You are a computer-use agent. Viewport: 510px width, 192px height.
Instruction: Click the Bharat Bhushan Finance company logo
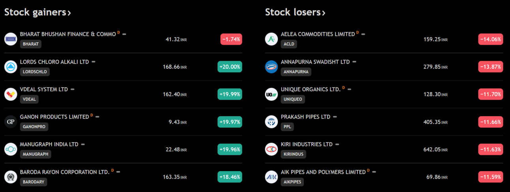11,39
